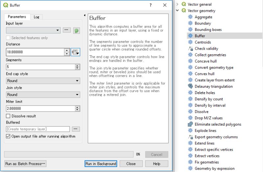Collapse the help panel with the arrow
Viewport: 263px width, 172px height.
(x=84, y=15)
